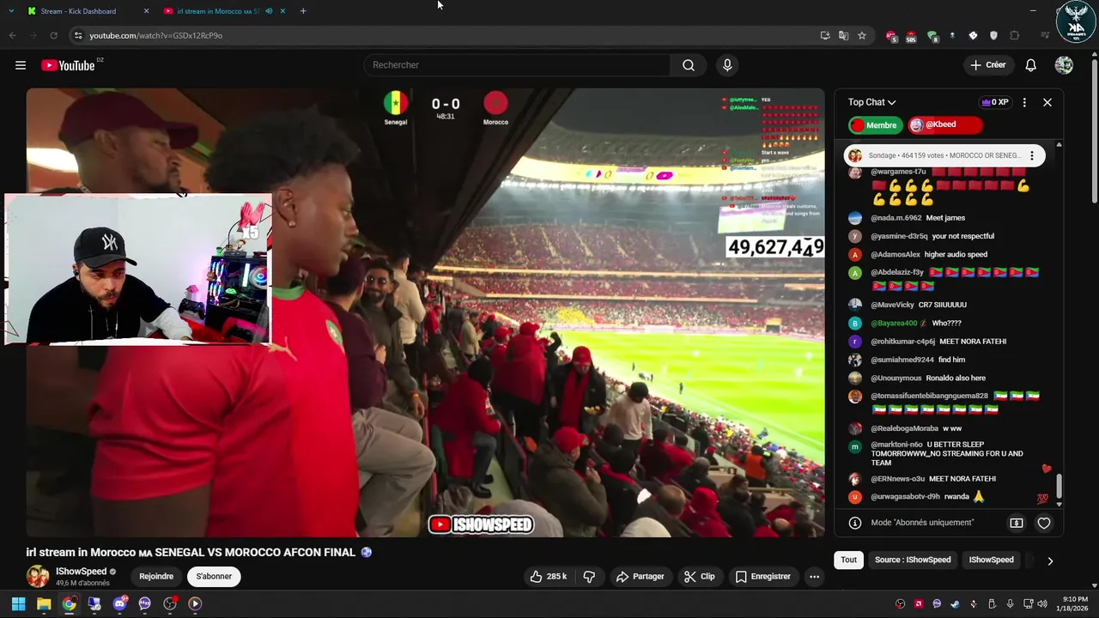The image size is (1099, 618).
Task: Dislike the video
Action: 589,577
